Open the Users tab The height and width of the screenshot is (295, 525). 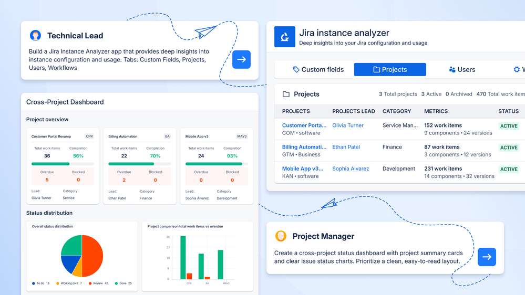[462, 70]
